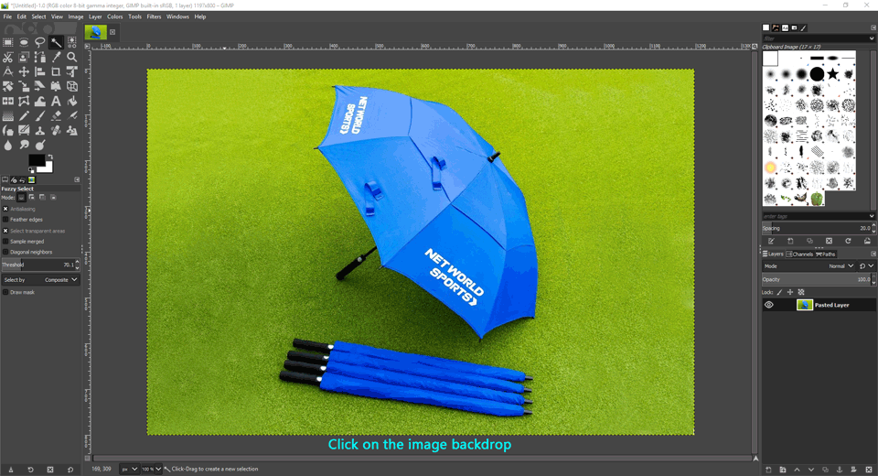Select the Bucket Fill tool
This screenshot has height=476, width=878.
point(72,101)
